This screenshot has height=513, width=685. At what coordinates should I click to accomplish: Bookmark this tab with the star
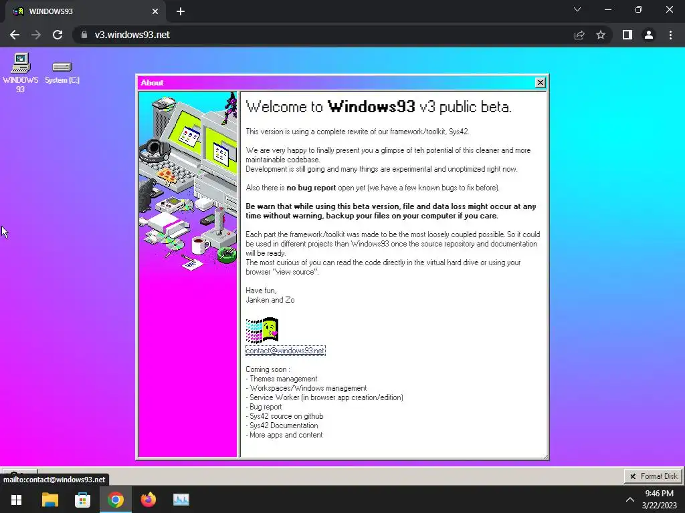pos(601,35)
